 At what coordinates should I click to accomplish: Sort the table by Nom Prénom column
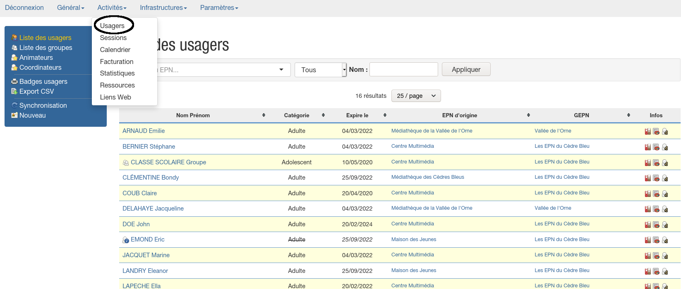264,115
